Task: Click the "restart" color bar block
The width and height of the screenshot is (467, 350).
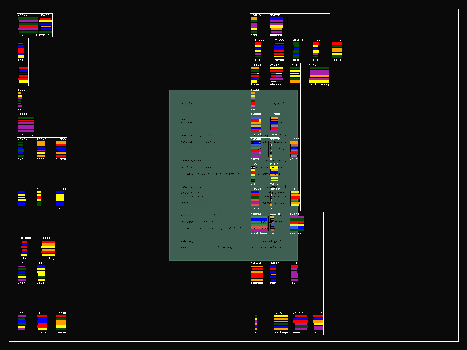Action: click(297, 223)
